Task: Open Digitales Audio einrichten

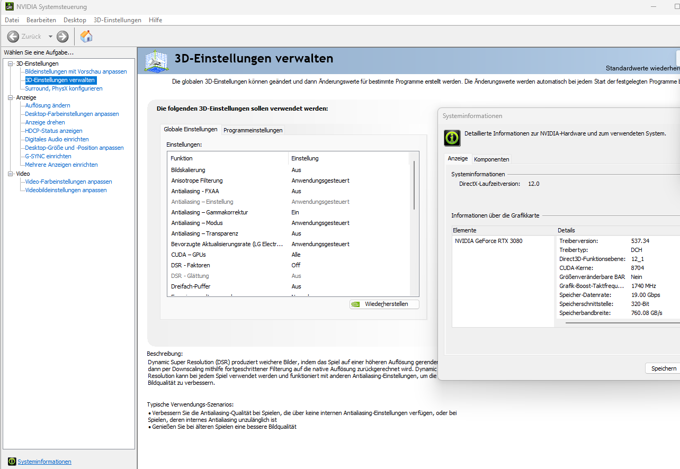Action: point(57,139)
